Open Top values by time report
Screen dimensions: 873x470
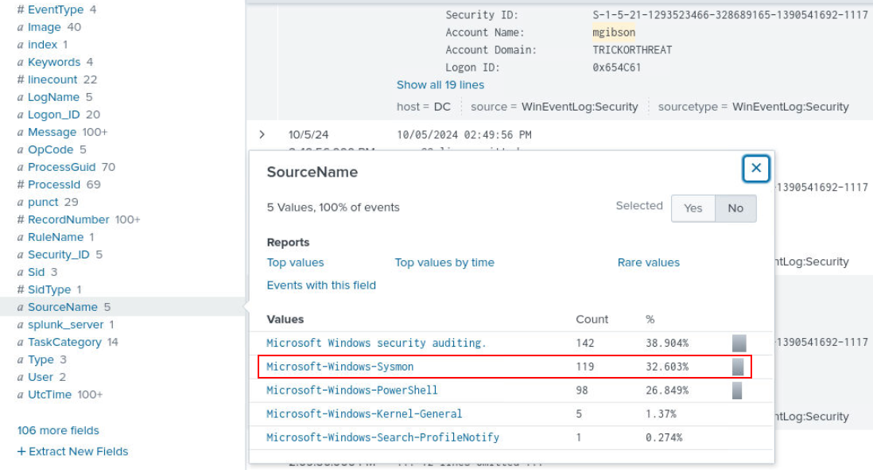[x=444, y=262]
